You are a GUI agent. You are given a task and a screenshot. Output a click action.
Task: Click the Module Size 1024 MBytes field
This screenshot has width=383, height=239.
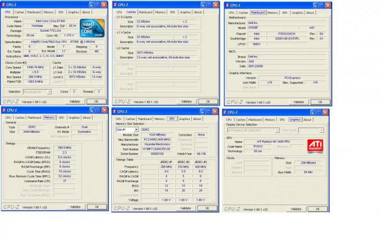tap(158, 134)
